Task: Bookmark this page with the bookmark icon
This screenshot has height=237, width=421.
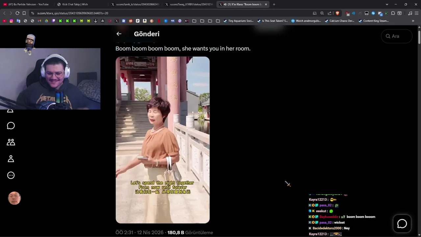Action: (24, 13)
